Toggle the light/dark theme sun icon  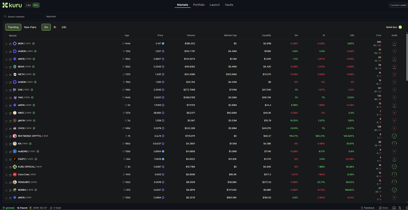coord(406,208)
